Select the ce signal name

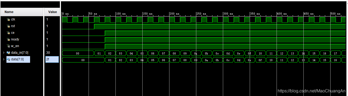(x=13, y=33)
